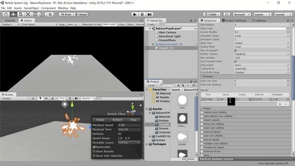
Task: Click the scene camera settings icon
Action: click(77, 98)
